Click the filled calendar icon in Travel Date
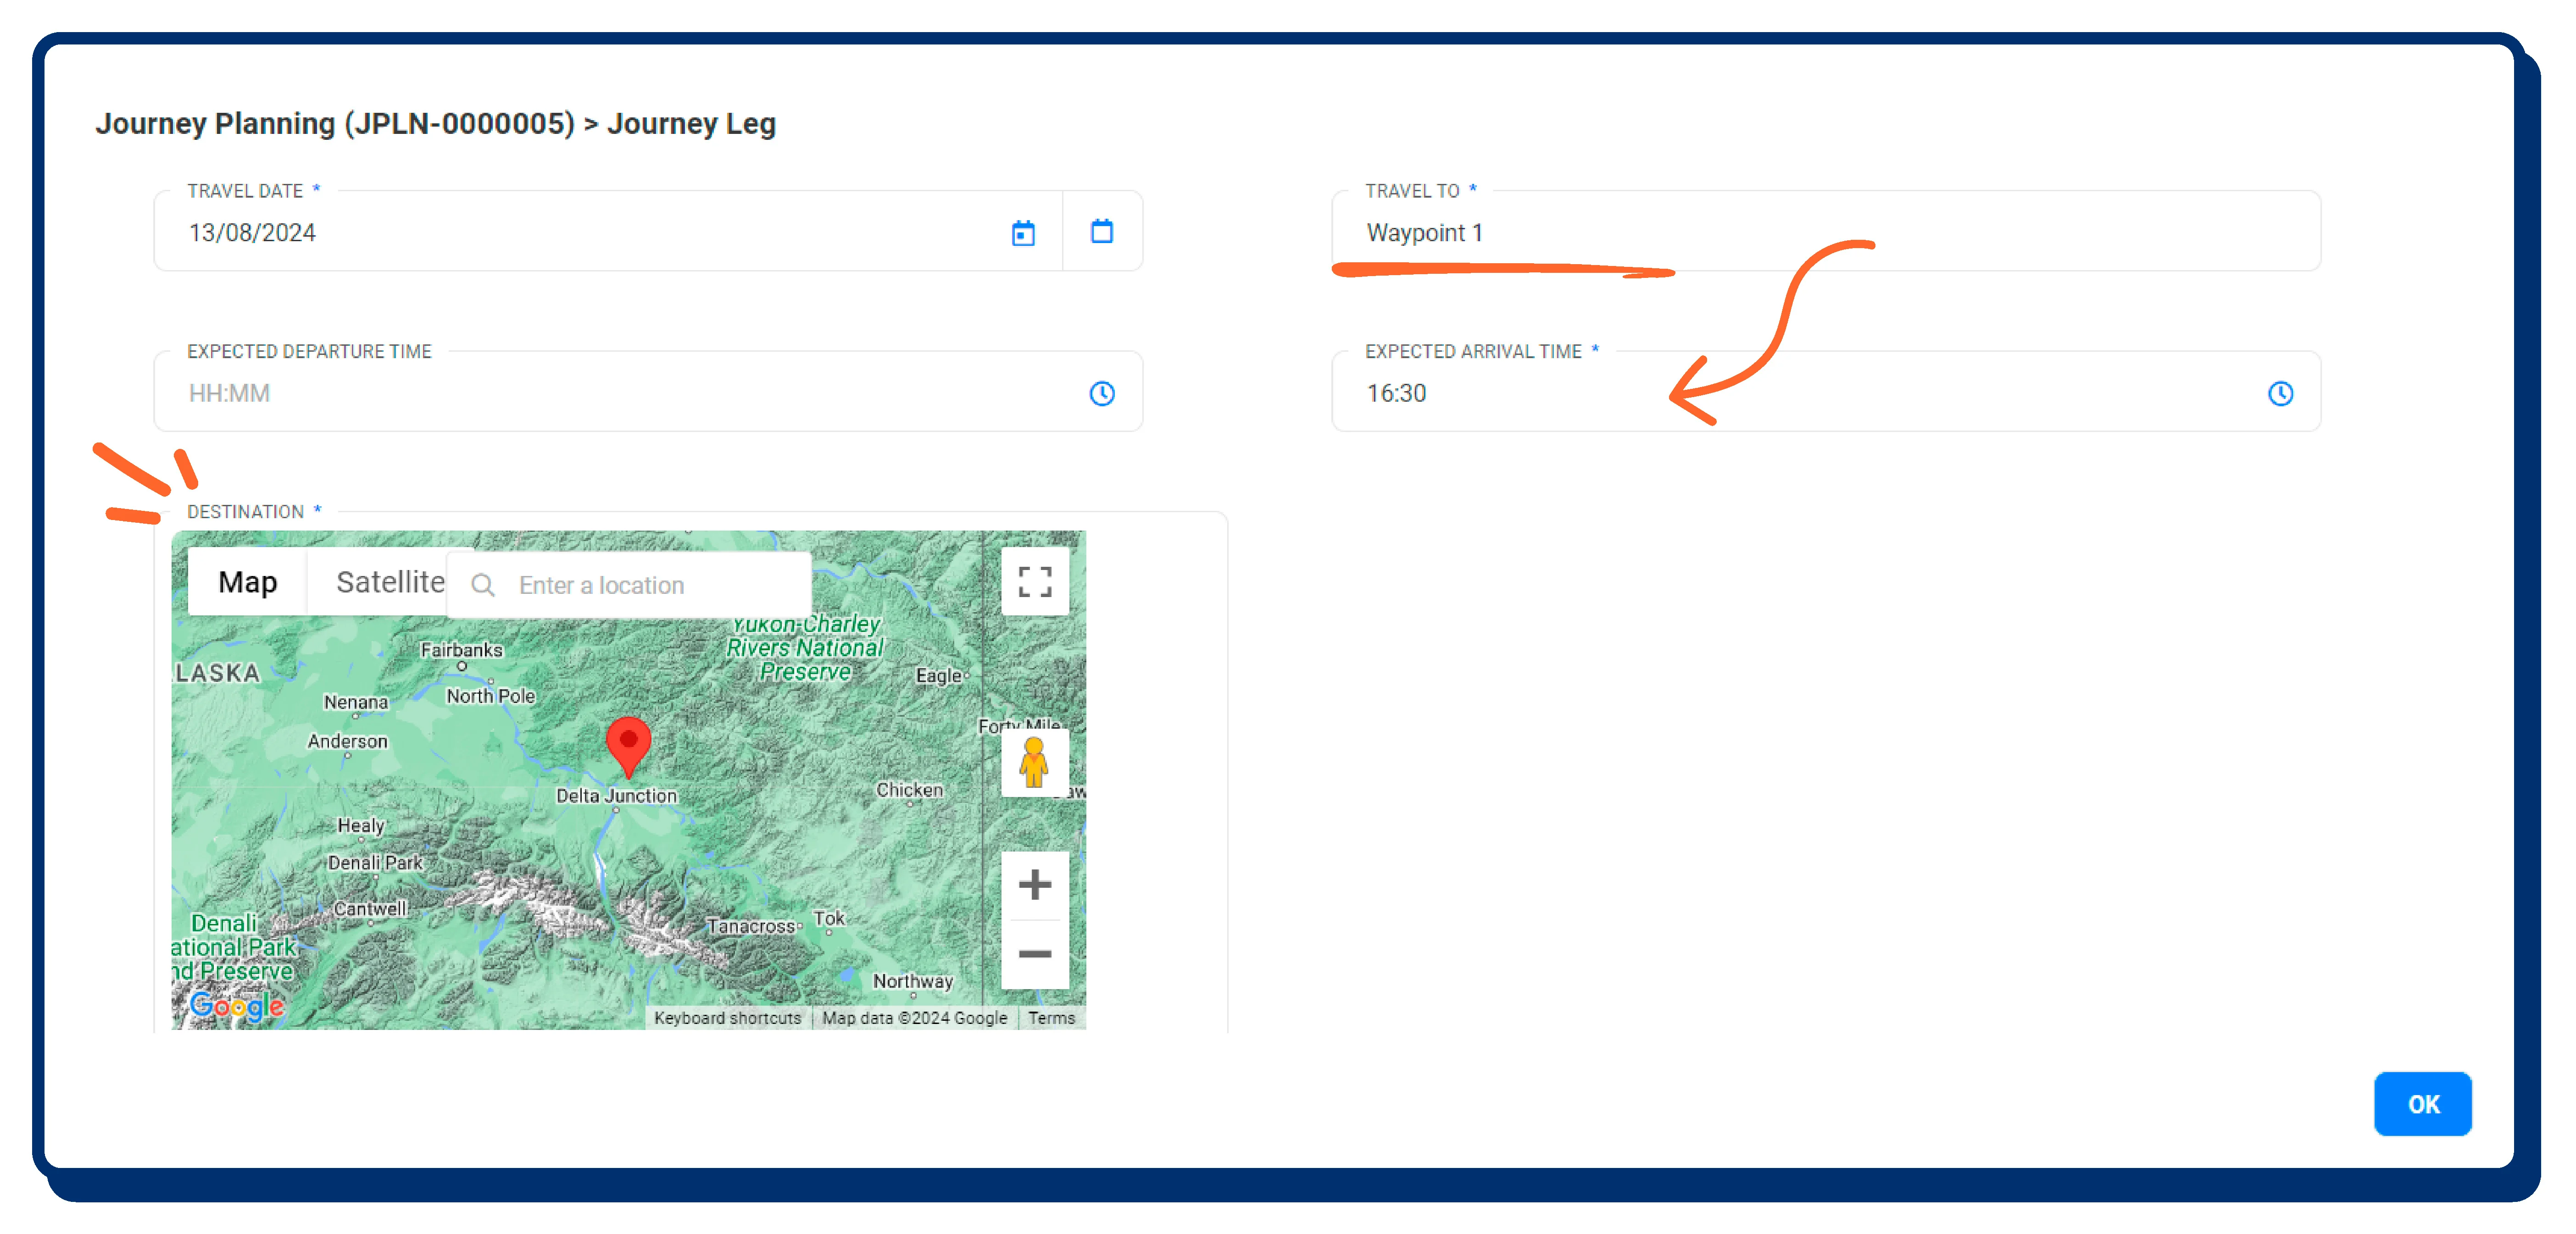This screenshot has width=2576, height=1234. tap(1022, 233)
